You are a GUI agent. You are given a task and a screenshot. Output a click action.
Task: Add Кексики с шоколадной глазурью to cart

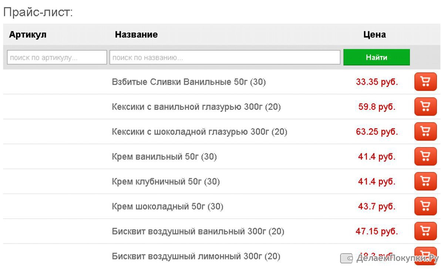[425, 131]
